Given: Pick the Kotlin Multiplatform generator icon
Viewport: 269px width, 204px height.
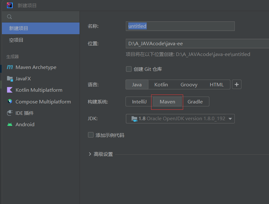Looking at the screenshot, I should point(10,90).
